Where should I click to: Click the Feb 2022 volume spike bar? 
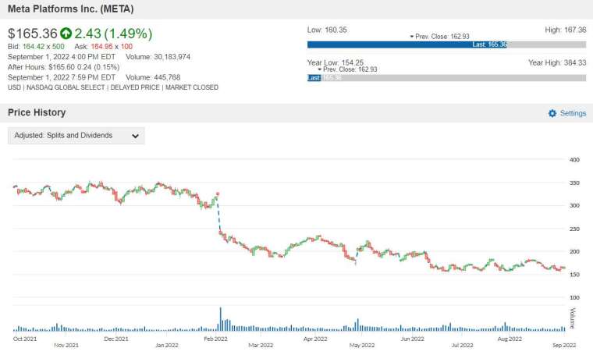(x=221, y=319)
